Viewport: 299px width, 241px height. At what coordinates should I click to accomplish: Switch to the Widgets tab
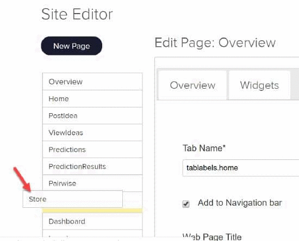click(259, 85)
